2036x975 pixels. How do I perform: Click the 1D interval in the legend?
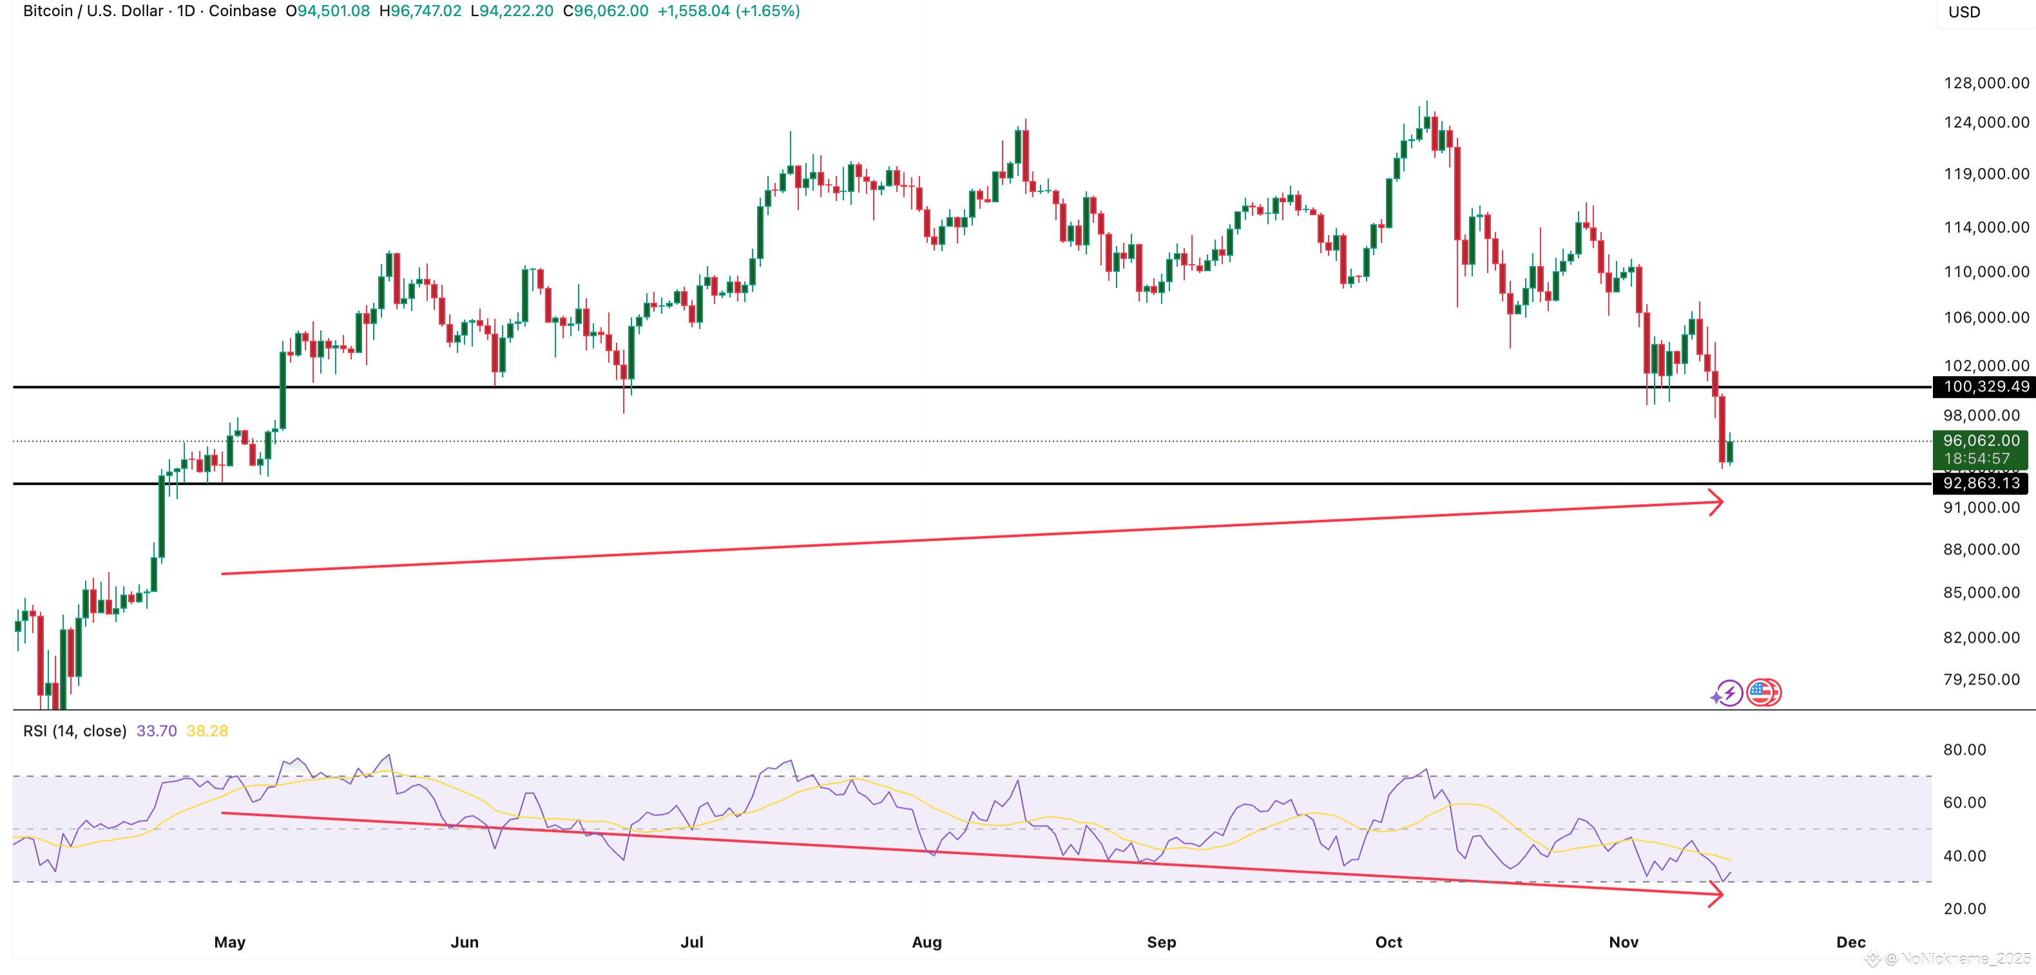(x=186, y=11)
